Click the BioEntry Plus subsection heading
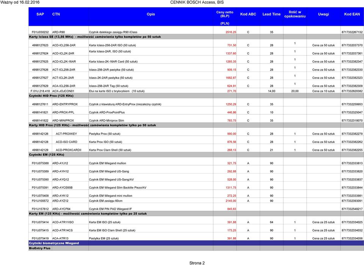This screenshot has height=265, width=364. [x=40, y=248]
